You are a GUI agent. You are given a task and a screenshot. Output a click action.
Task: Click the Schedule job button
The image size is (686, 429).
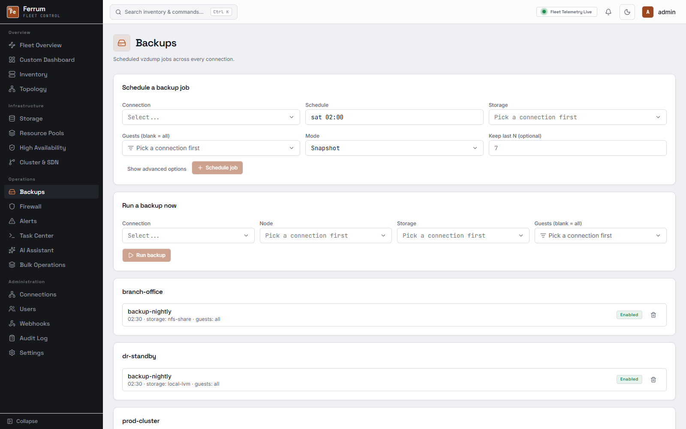217,168
